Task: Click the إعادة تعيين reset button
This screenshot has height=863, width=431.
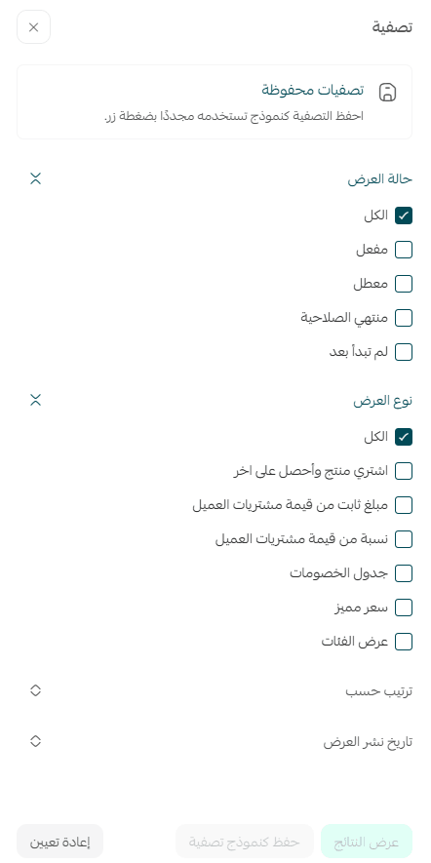Action: pos(60,842)
